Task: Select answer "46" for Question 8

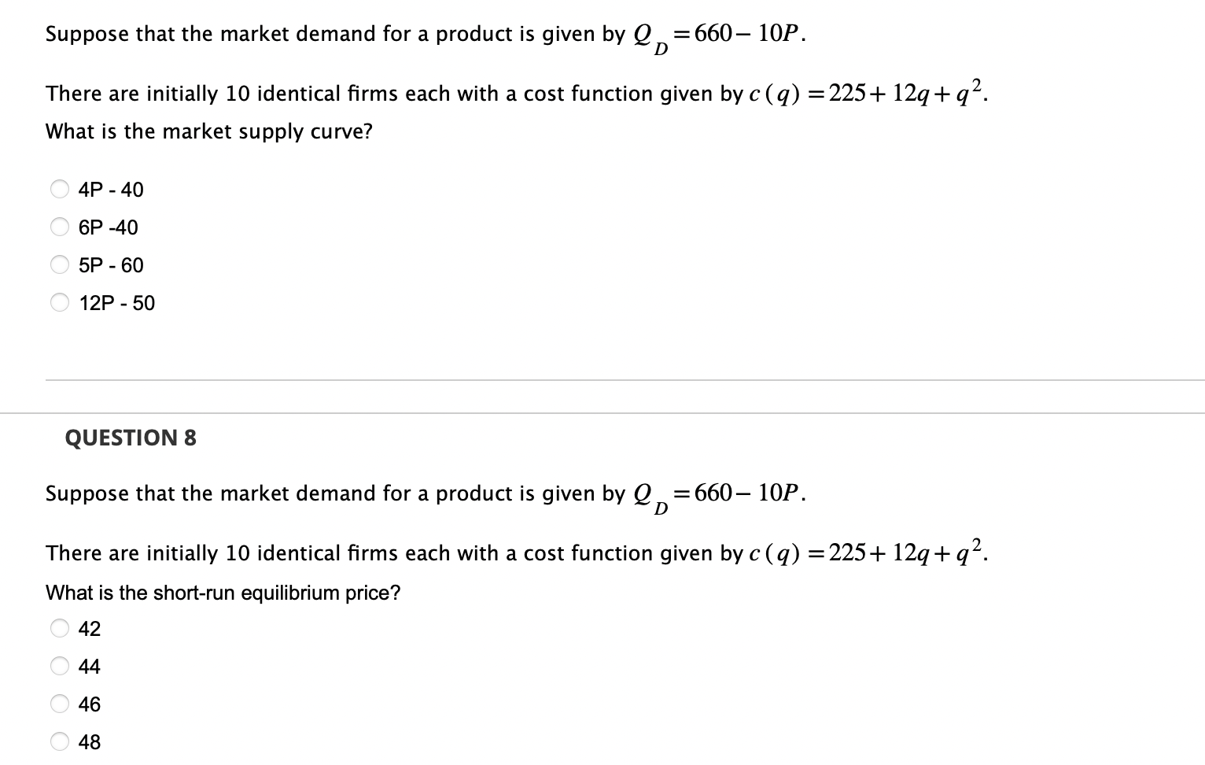Action: (59, 703)
